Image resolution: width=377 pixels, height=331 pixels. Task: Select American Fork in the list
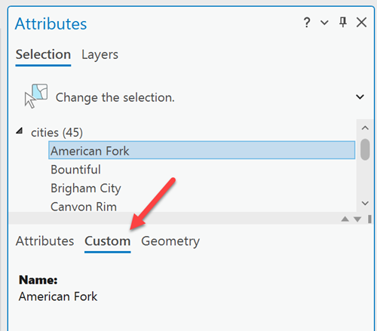pyautogui.click(x=202, y=150)
